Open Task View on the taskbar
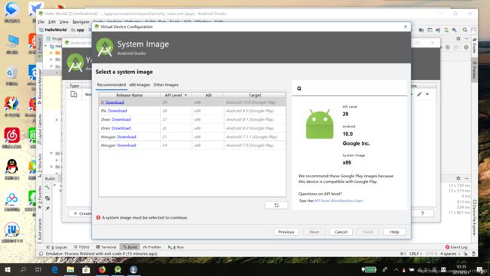The height and width of the screenshot is (276, 490). coord(38,269)
